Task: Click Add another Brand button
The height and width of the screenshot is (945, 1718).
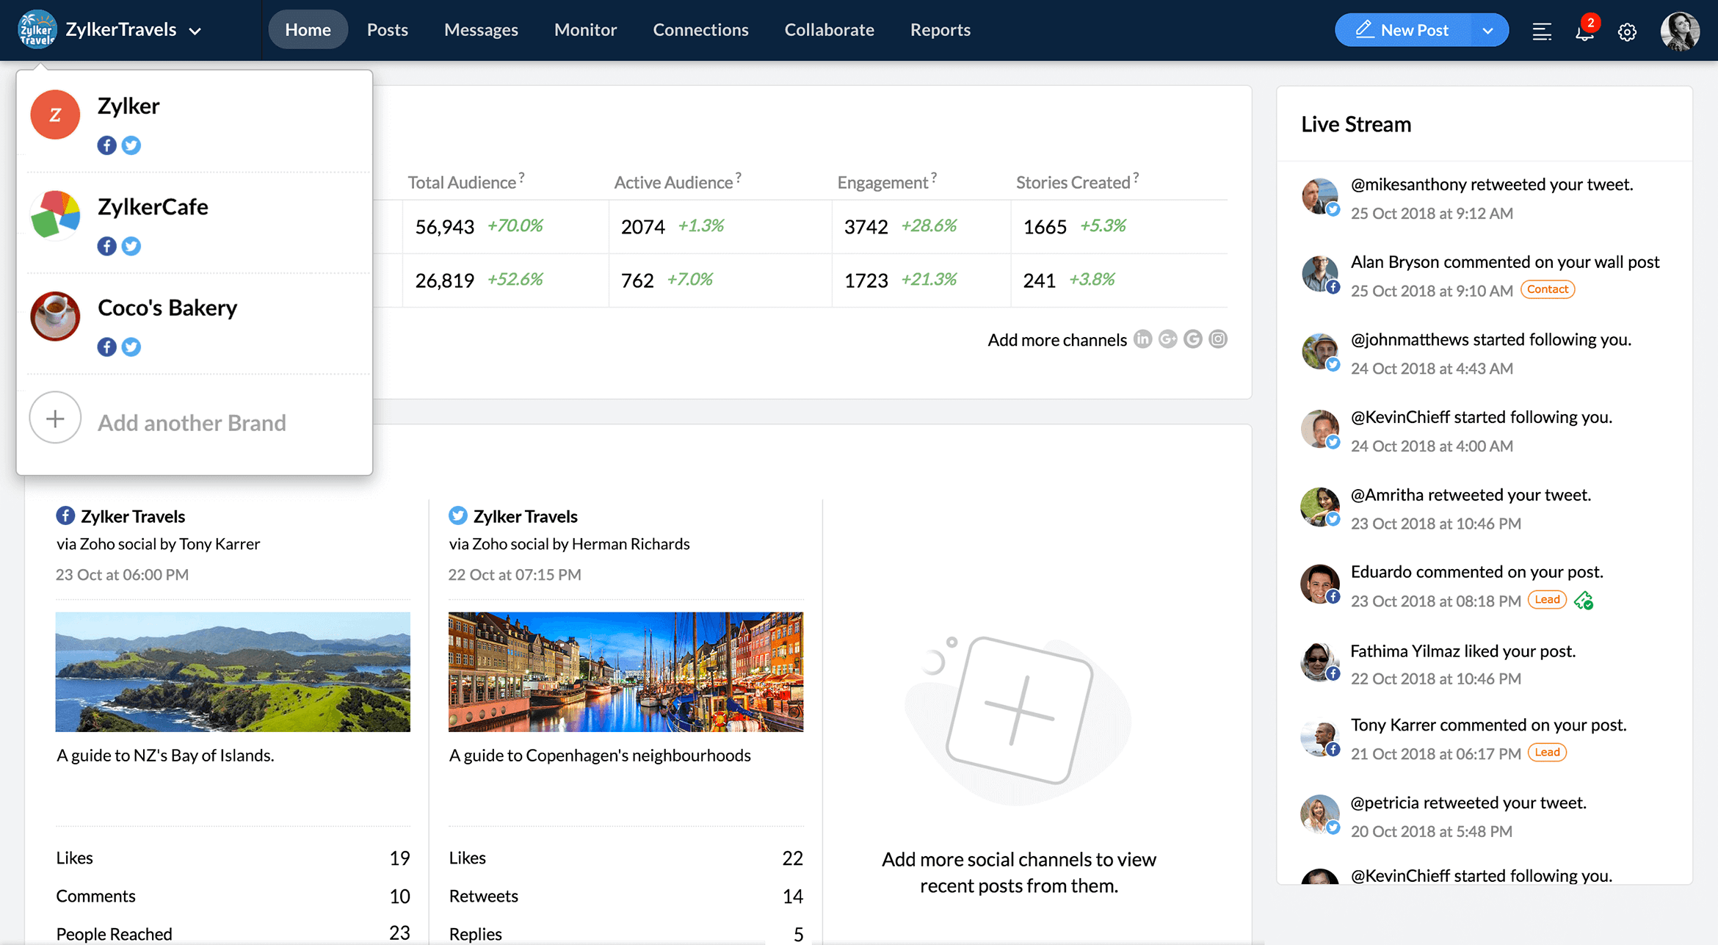Action: [x=191, y=420]
